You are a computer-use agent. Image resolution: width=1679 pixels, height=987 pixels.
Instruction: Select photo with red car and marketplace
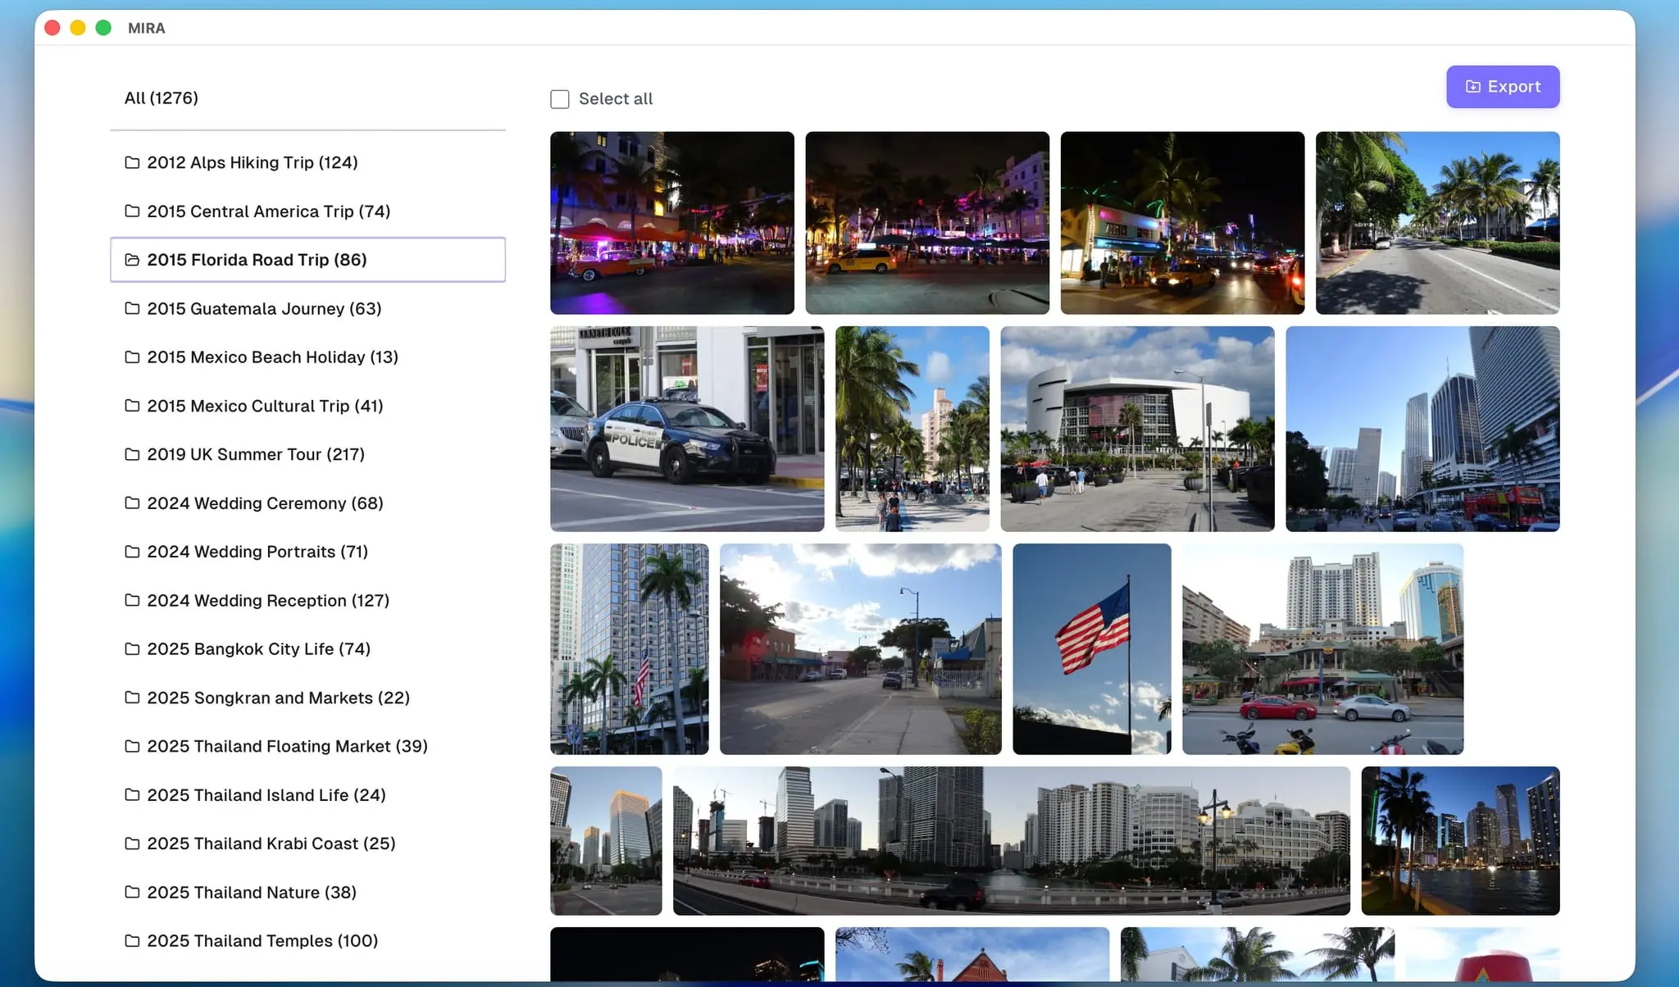[x=1322, y=649]
